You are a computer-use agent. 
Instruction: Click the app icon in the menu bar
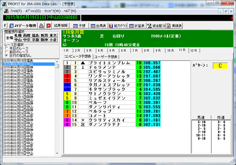(x=6, y=11)
